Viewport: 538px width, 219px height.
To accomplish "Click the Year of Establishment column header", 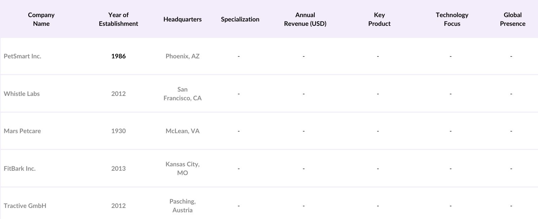I will [118, 19].
